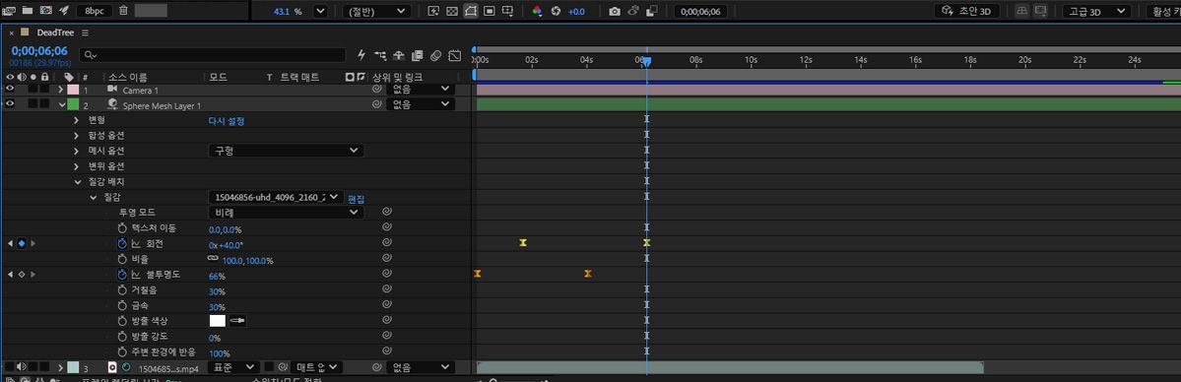Viewport: 1181px width, 382px height.
Task: Go to previous 불투명도 keyframe arrow
Action: [9, 275]
